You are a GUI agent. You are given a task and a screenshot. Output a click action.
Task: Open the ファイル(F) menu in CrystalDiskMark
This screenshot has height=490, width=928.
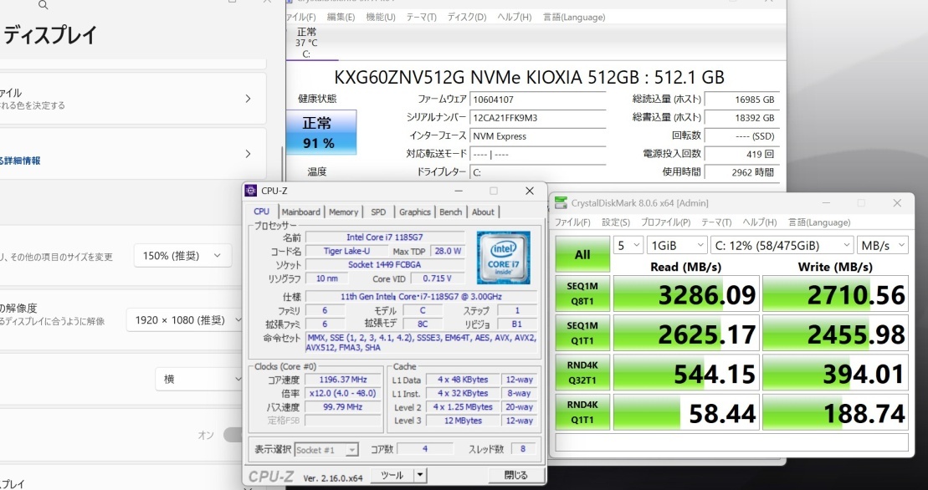tap(572, 222)
